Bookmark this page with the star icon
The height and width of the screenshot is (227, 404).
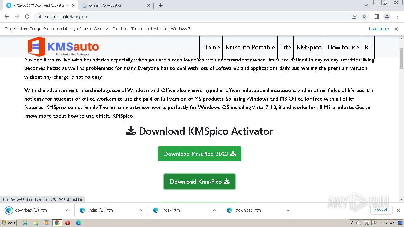point(364,16)
